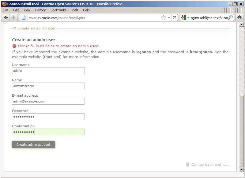Open the Tools menu
The image size is (245, 178).
click(x=75, y=10)
